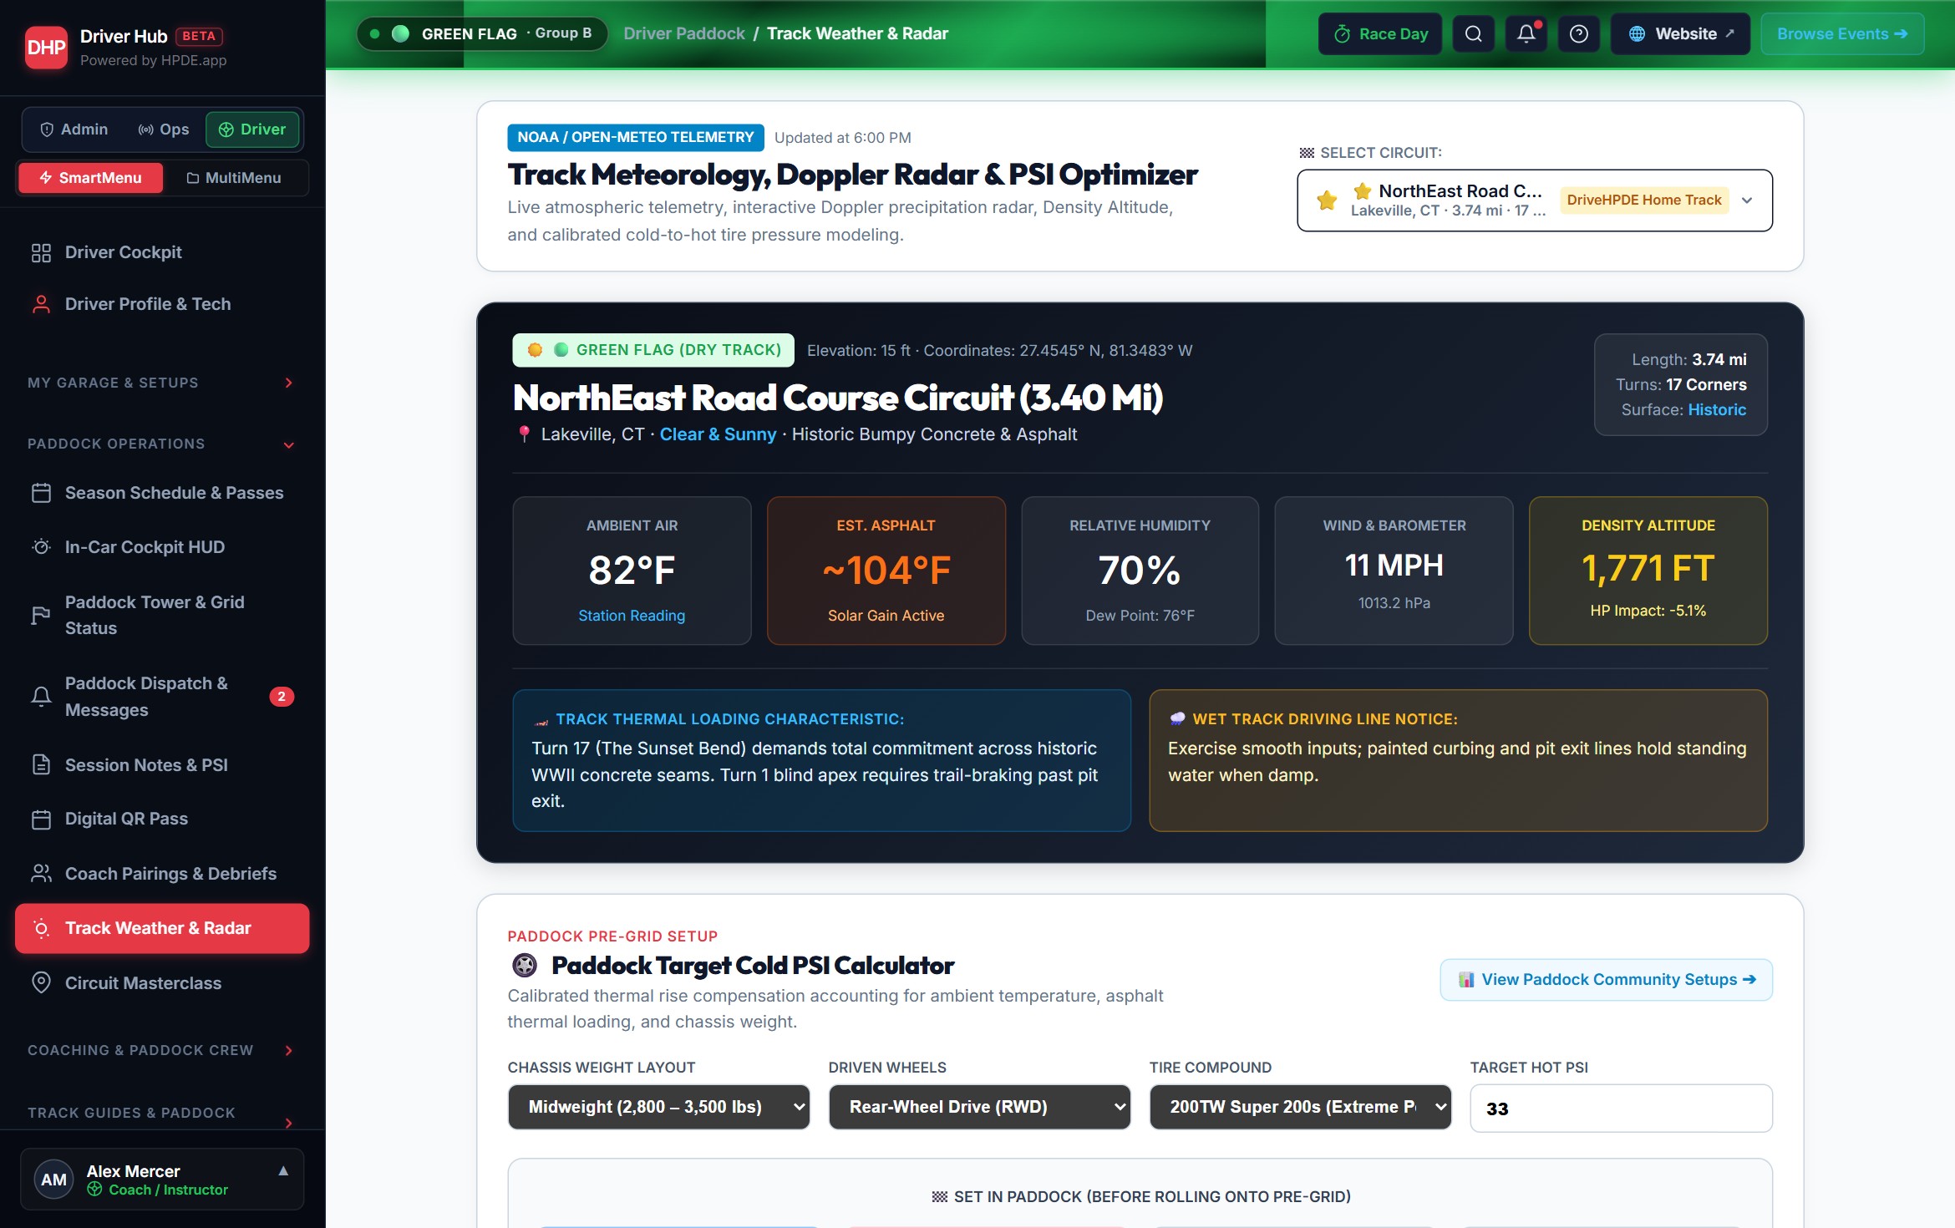Open Session Notes & PSI page
1955x1228 pixels.
[x=162, y=765]
